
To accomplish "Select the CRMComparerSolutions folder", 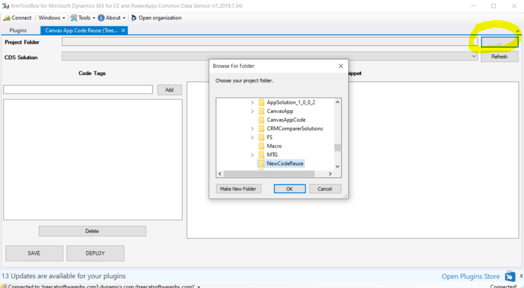I will (295, 128).
